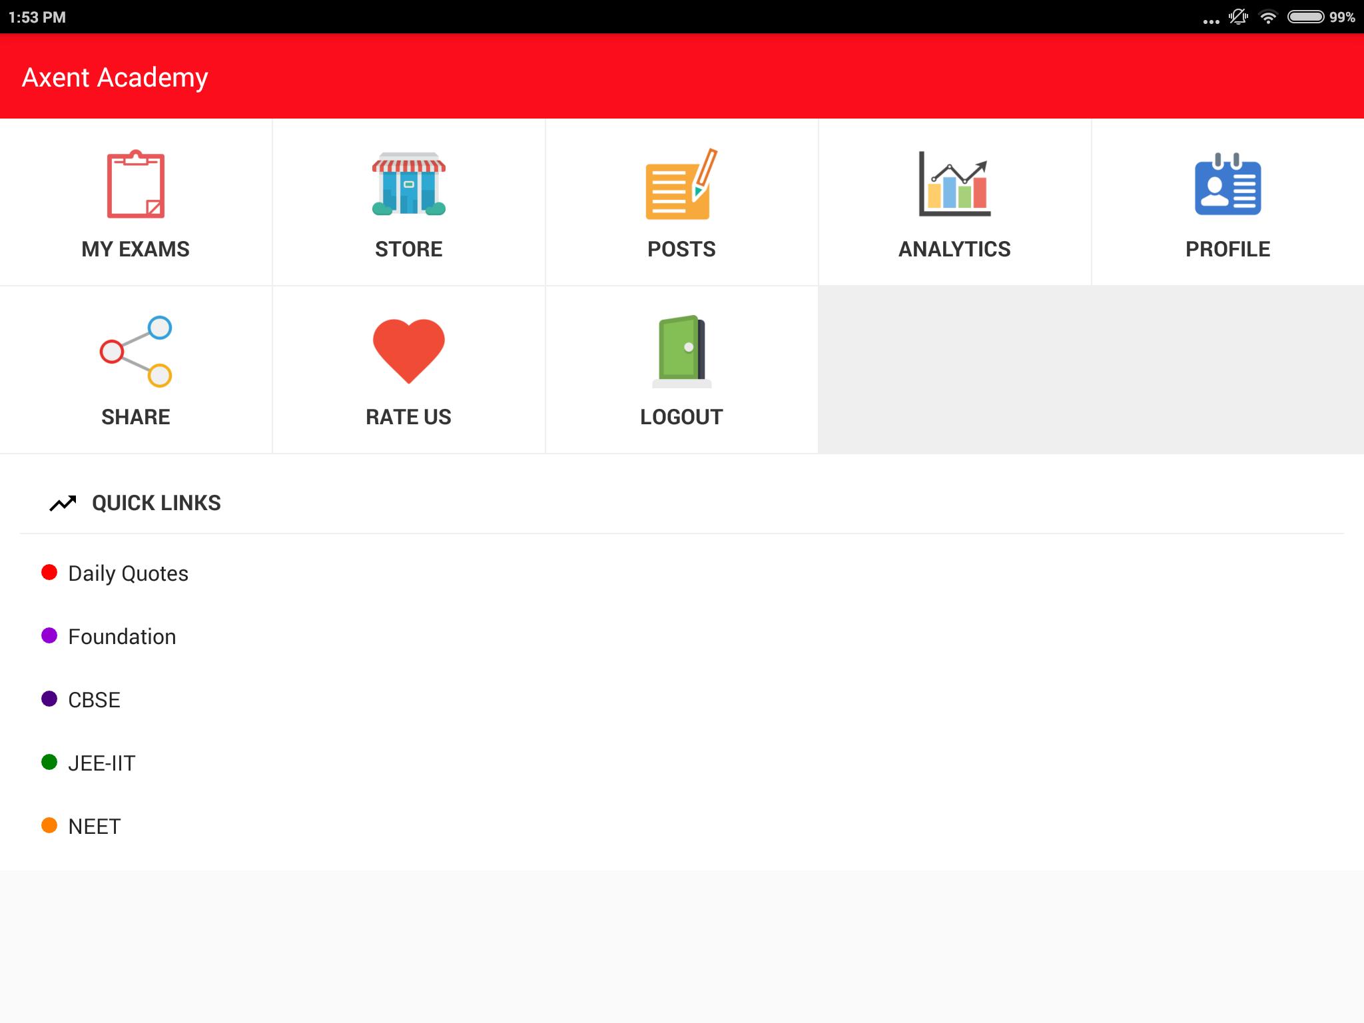Image resolution: width=1364 pixels, height=1023 pixels.
Task: Open the Posts notepad icon
Action: point(681,184)
